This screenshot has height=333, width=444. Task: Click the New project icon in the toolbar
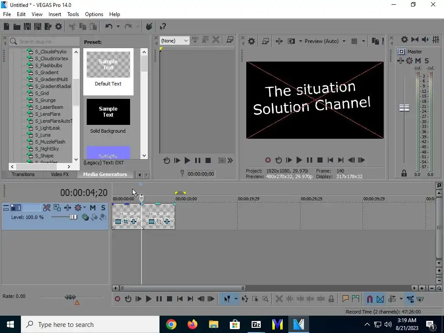click(x=7, y=26)
